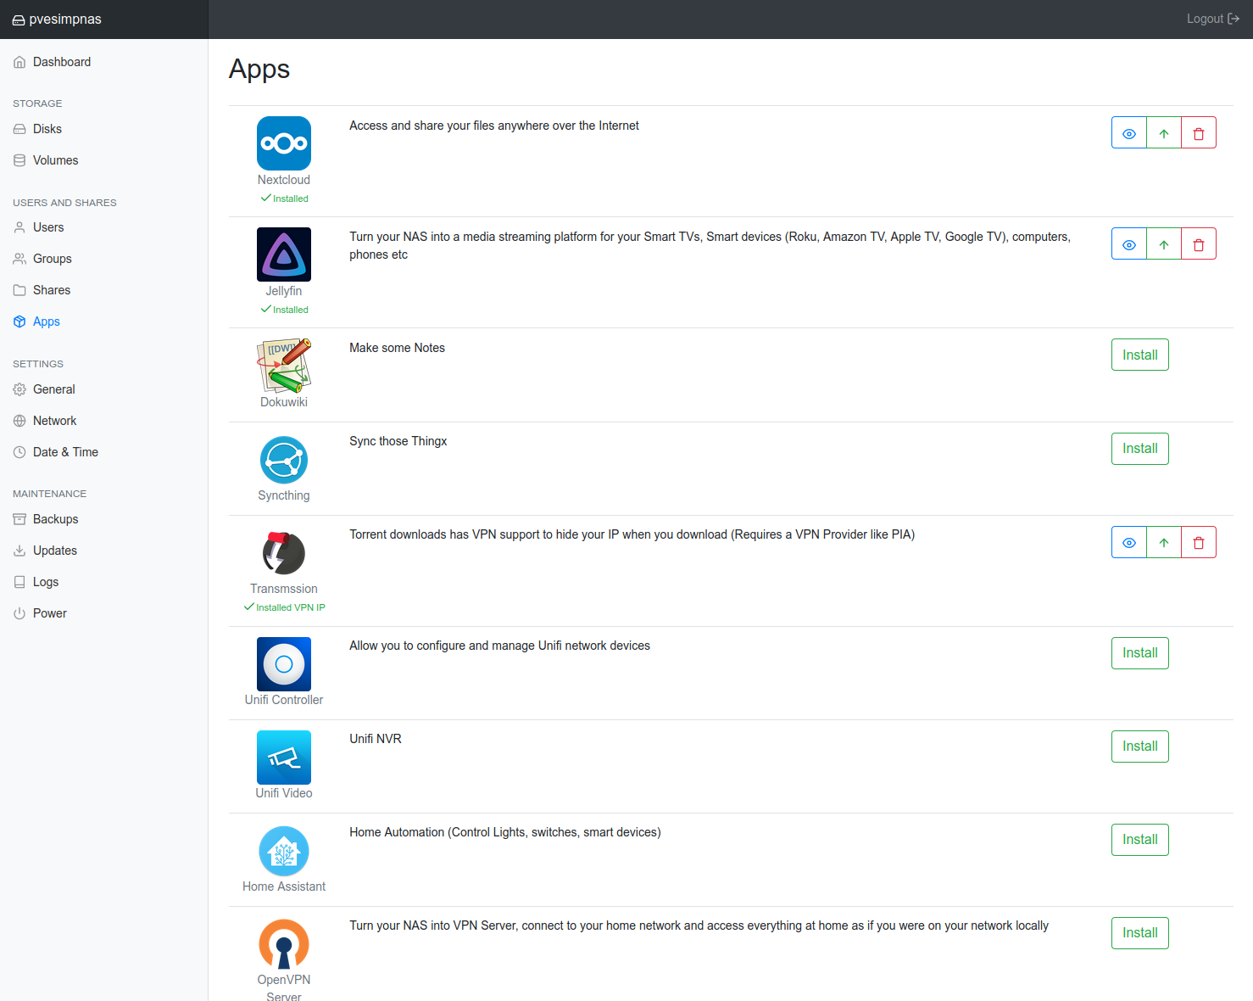This screenshot has width=1253, height=1001.
Task: Click the Syncthing app icon
Action: pyautogui.click(x=283, y=460)
